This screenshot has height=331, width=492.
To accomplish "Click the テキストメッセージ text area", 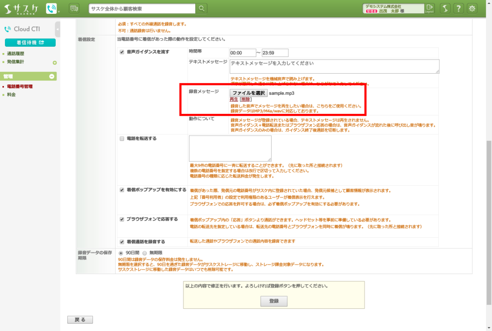I will pyautogui.click(x=334, y=66).
